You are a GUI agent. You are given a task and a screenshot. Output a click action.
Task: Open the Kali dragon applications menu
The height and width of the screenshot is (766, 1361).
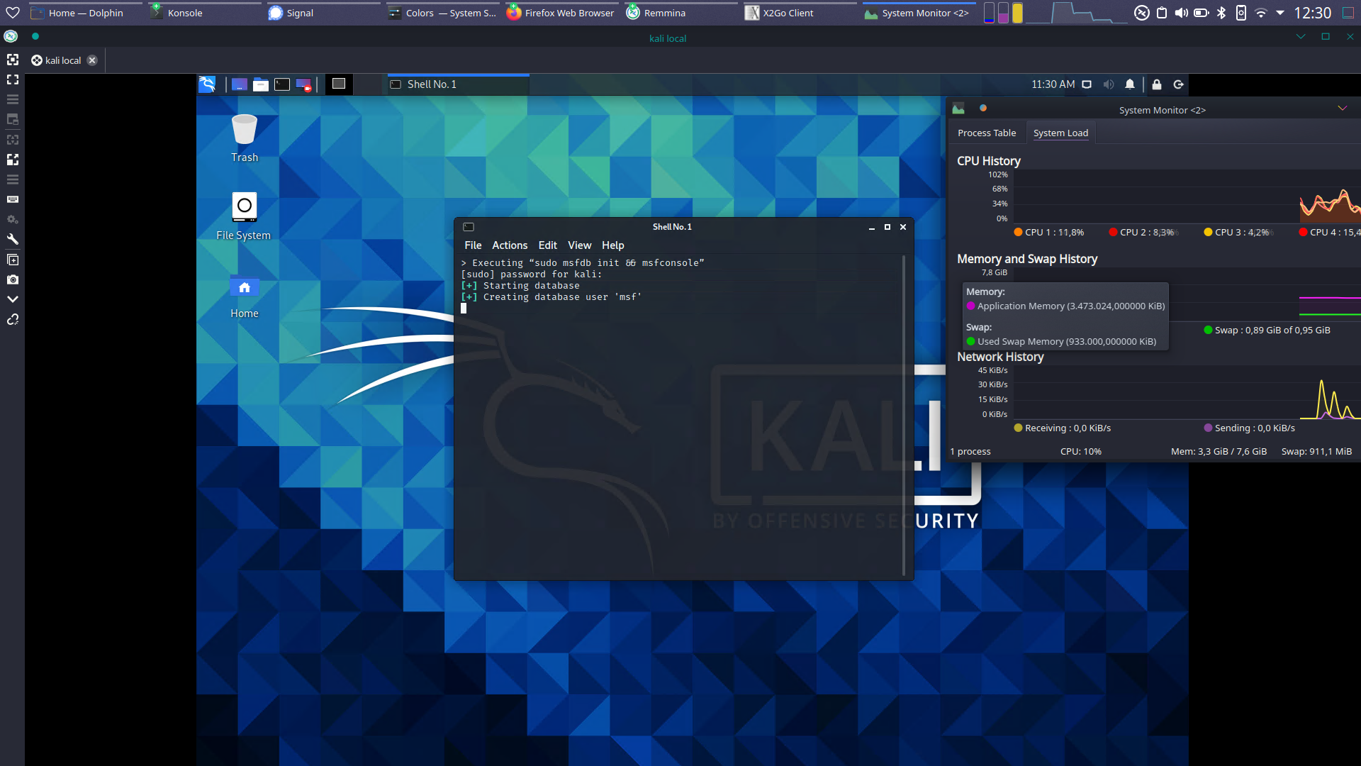[x=207, y=84]
